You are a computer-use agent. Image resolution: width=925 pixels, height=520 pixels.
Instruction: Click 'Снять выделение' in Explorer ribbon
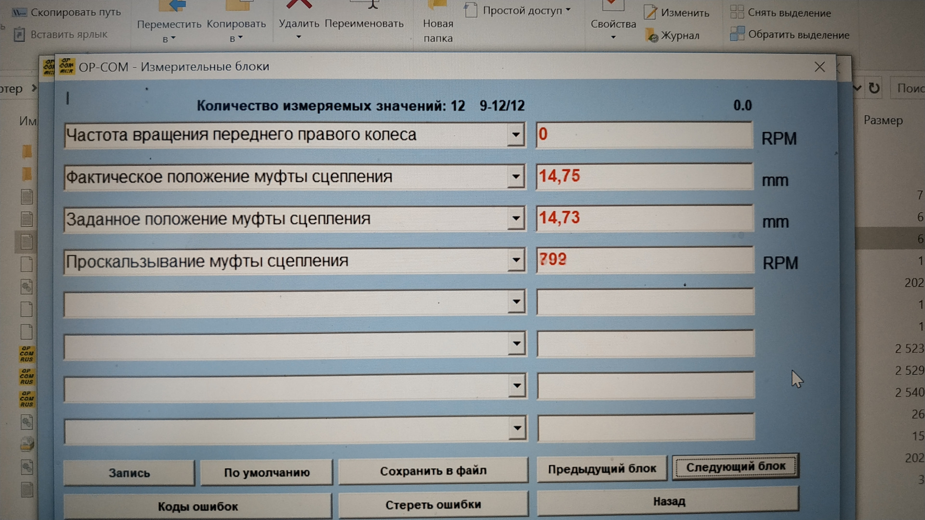[781, 13]
